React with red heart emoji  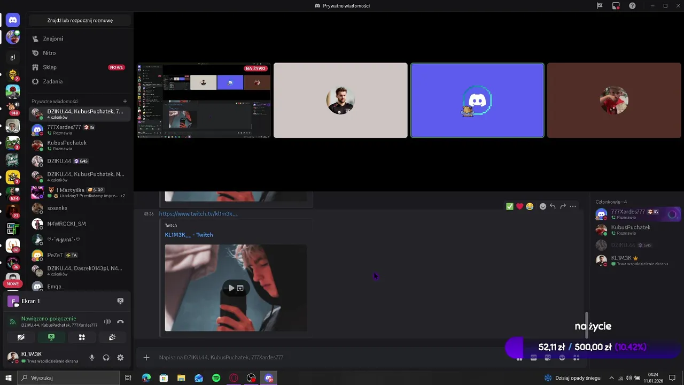[x=519, y=206]
